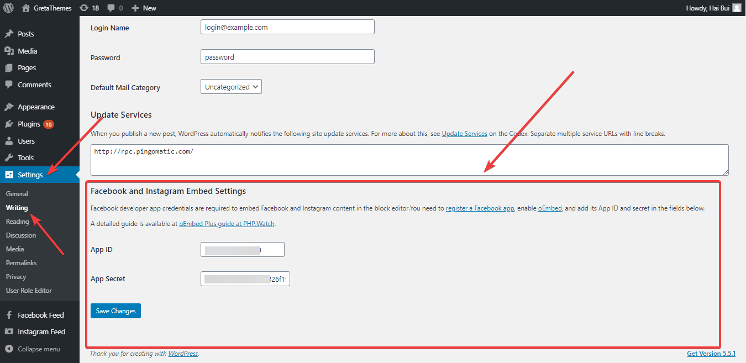Open oEmbed Plus guide at PHP.Watch link
Image resolution: width=746 pixels, height=363 pixels.
pyautogui.click(x=227, y=224)
